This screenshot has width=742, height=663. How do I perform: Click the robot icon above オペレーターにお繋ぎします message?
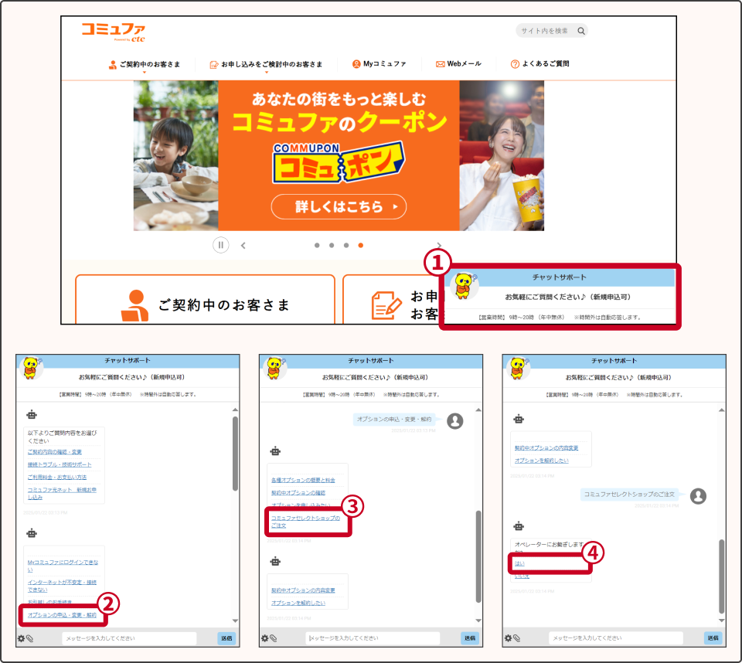click(519, 526)
